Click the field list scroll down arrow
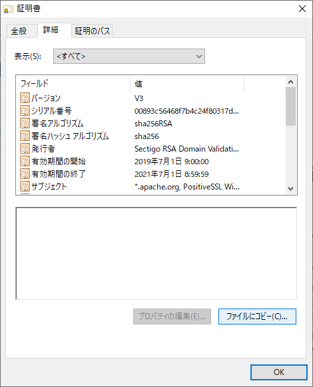The image size is (313, 387). 291,189
